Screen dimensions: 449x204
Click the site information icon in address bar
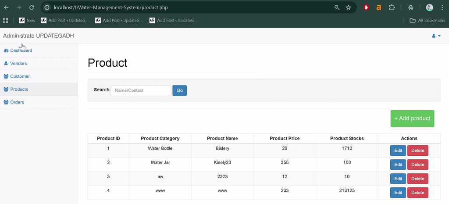[x=47, y=8]
